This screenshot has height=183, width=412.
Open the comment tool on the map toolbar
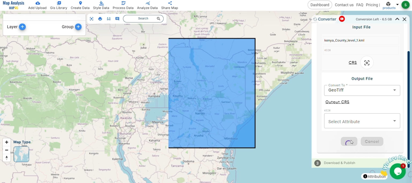(x=117, y=19)
